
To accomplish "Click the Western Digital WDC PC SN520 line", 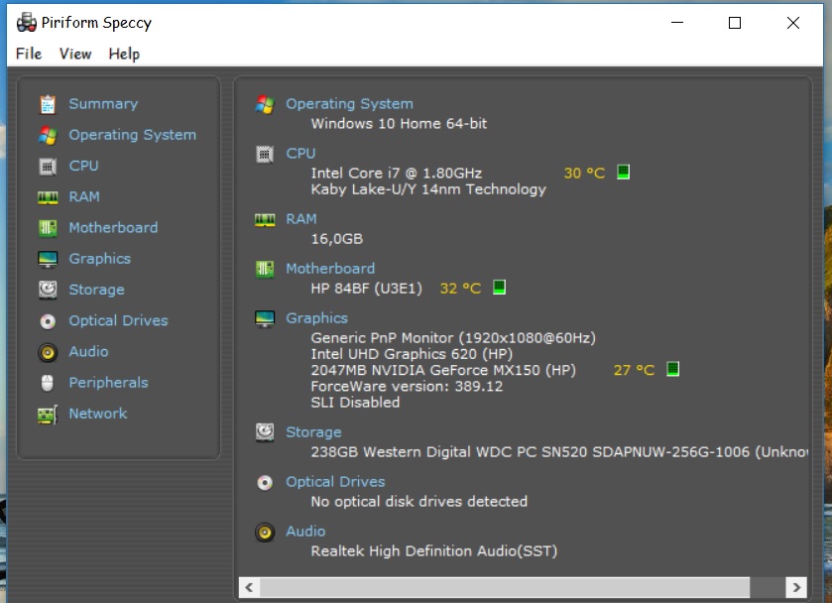I will [560, 452].
